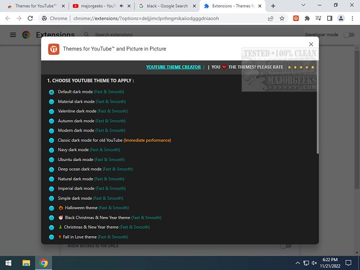Viewport: 360px width, 270px height.
Task: Mute audio icon on majorgeeks tab
Action: (x=122, y=6)
